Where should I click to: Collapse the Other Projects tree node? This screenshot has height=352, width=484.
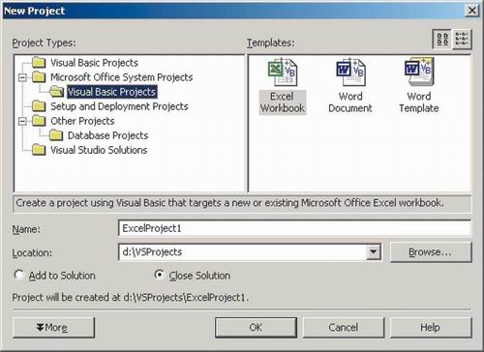[22, 121]
